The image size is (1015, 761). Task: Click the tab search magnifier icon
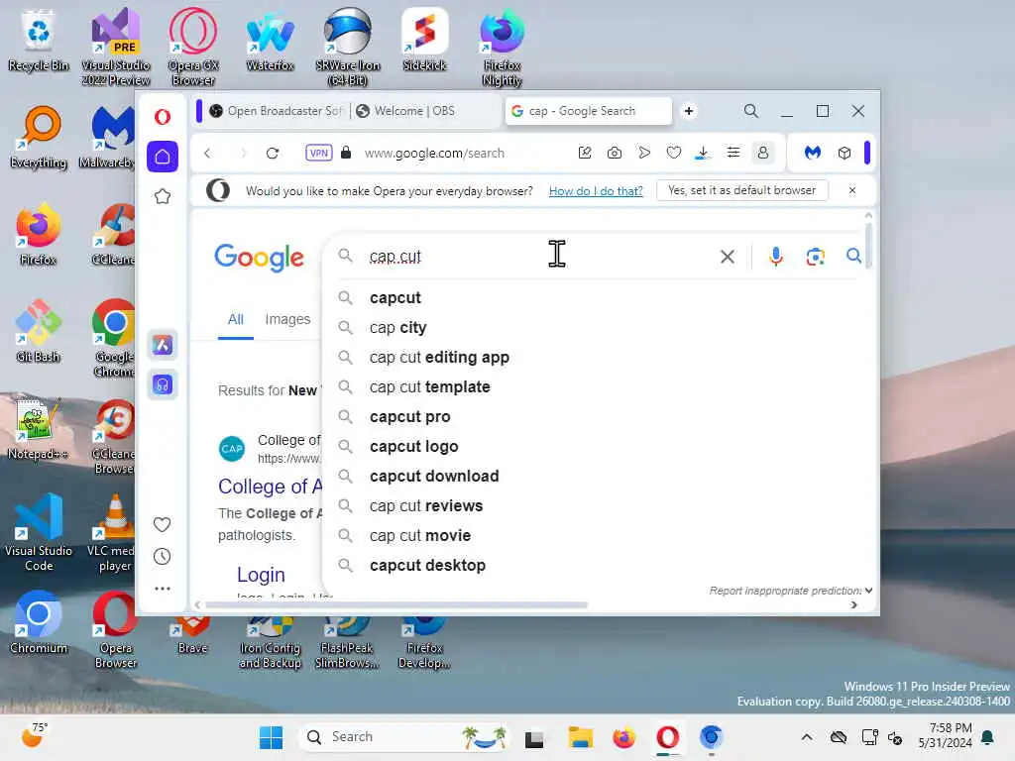pyautogui.click(x=751, y=111)
